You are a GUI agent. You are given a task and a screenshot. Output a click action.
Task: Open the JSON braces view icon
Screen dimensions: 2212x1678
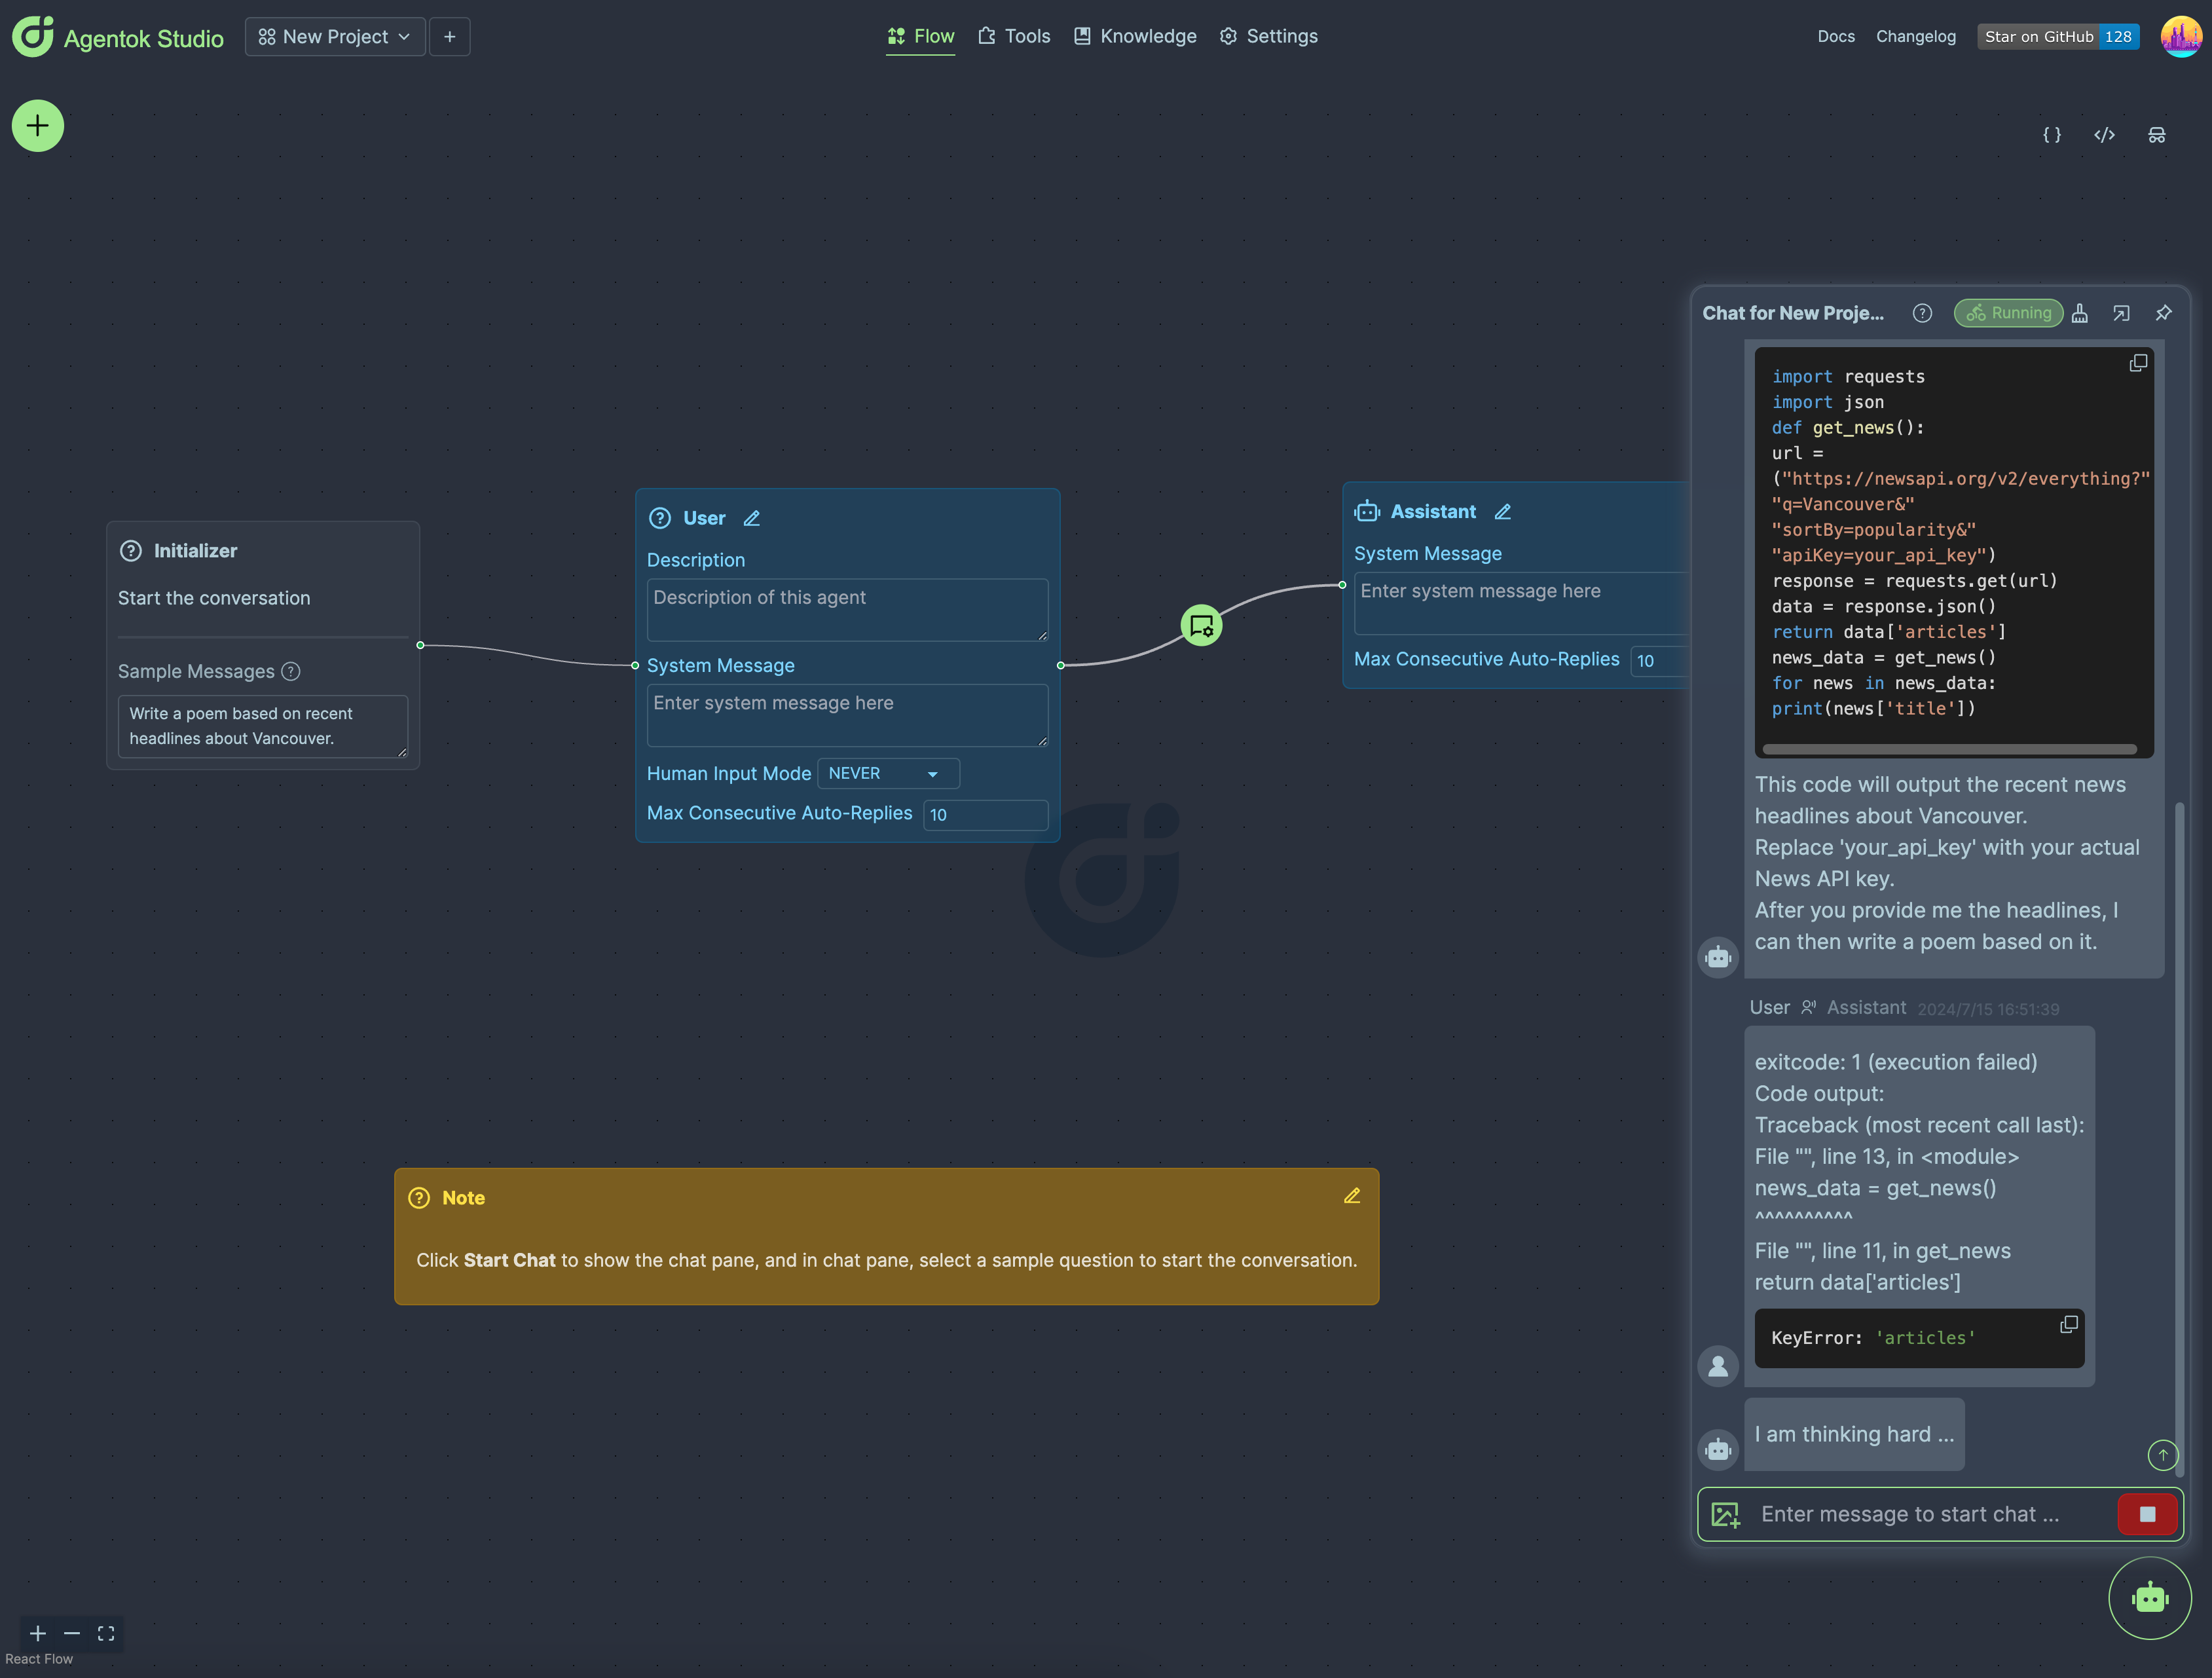pyautogui.click(x=2051, y=135)
